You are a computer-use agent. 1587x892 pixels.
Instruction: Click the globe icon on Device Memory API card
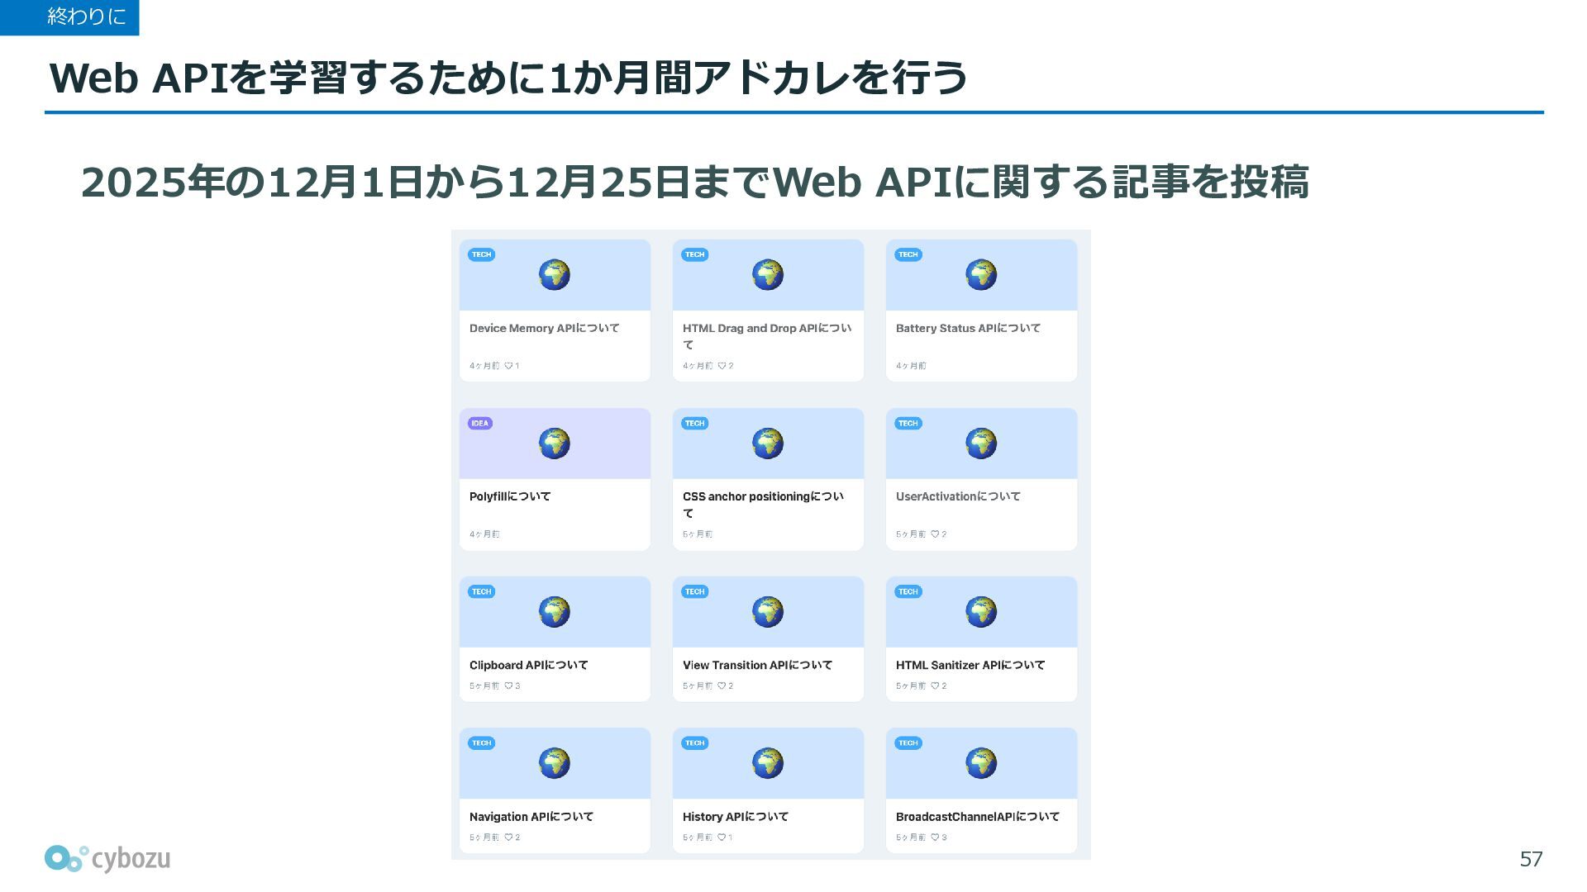pos(554,275)
